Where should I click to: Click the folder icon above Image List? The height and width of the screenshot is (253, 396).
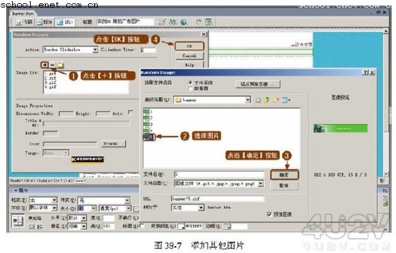(x=60, y=65)
